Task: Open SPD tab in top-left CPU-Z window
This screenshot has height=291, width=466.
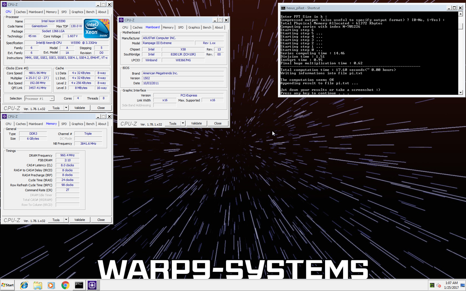Action: (x=64, y=12)
